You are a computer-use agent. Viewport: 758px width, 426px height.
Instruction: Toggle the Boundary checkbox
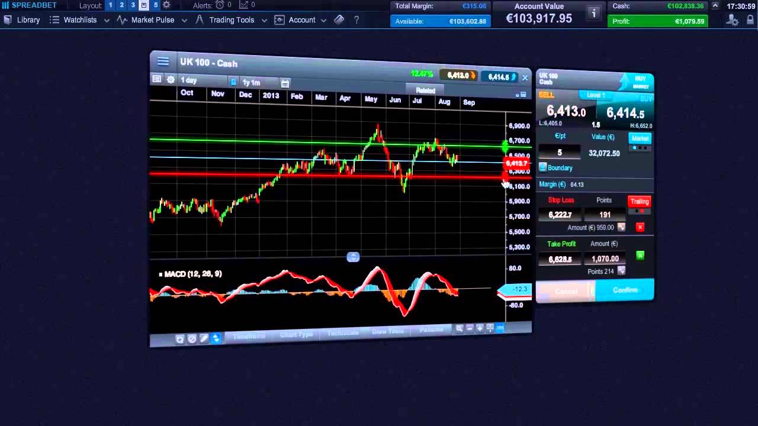click(543, 167)
